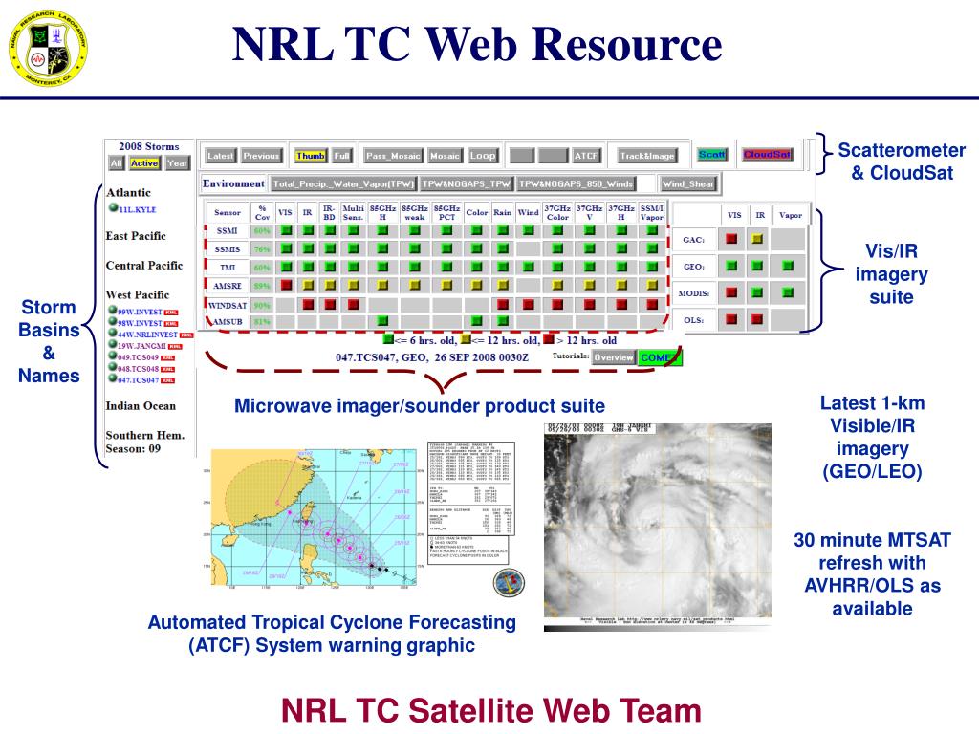979x734 pixels.
Task: Open the red AMSRE VIS square
Action: (286, 285)
